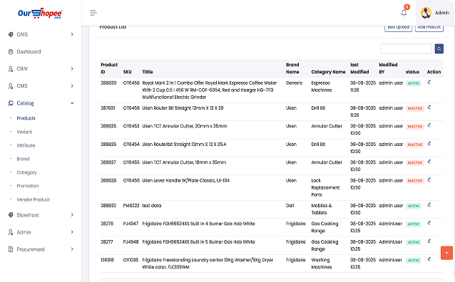455x282 pixels.
Task: Expand the Procurement menu chevron
Action: (x=72, y=249)
